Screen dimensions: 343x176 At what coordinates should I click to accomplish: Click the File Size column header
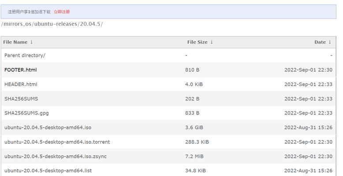(x=198, y=42)
